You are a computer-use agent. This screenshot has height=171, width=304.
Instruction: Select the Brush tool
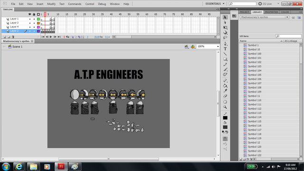point(225,69)
